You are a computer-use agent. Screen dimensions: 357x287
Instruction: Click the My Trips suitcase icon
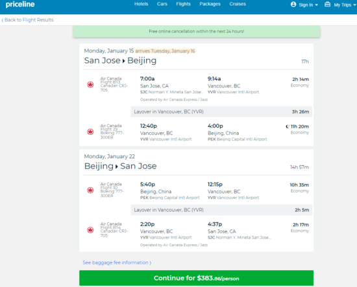pyautogui.click(x=327, y=5)
